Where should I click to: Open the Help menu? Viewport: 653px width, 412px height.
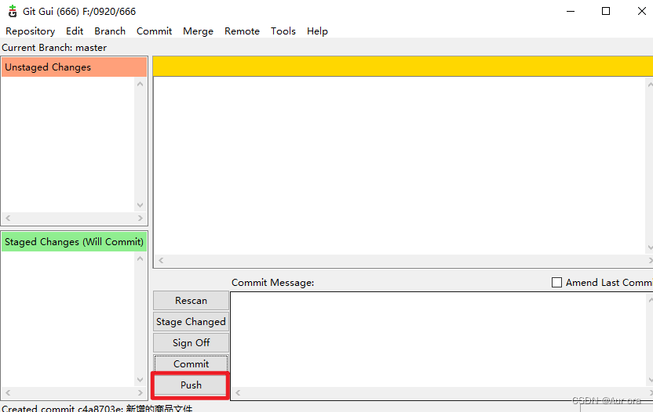point(317,31)
